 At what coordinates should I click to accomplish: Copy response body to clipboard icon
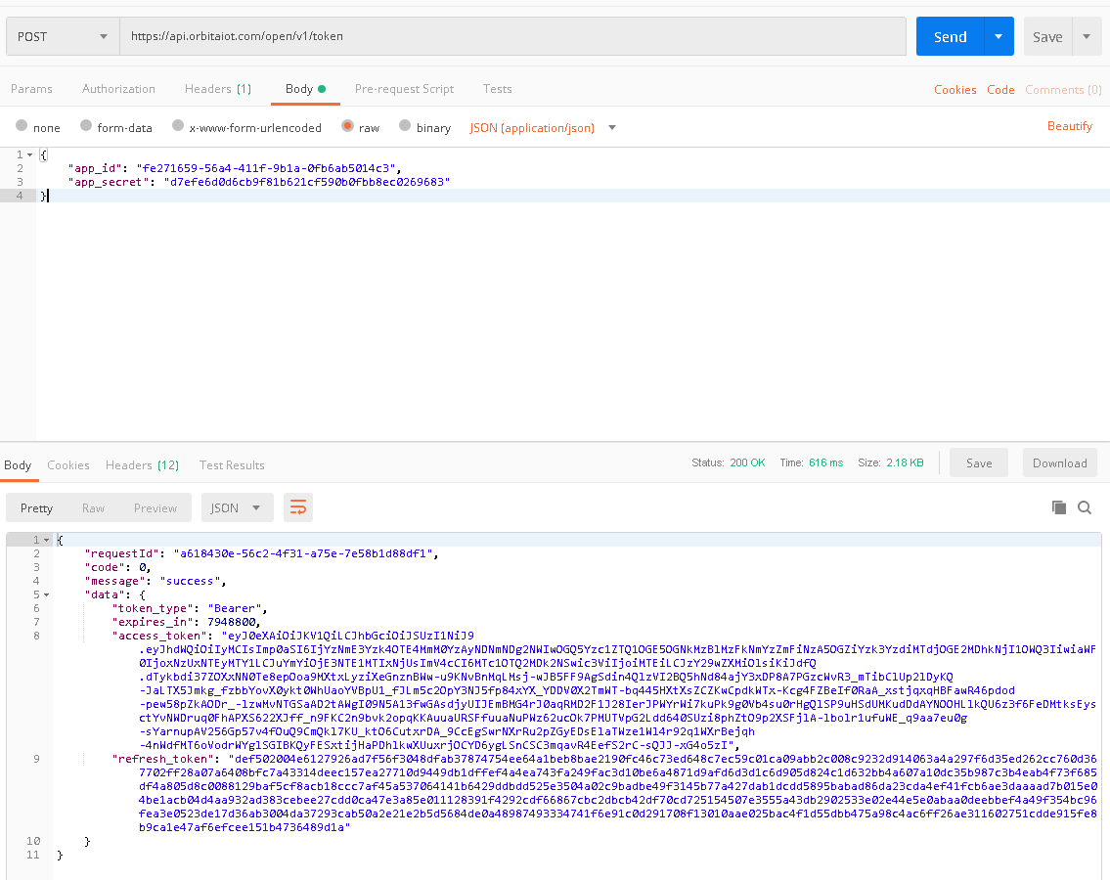[x=1058, y=507]
